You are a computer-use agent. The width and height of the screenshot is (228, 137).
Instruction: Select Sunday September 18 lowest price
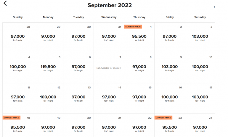(18, 128)
